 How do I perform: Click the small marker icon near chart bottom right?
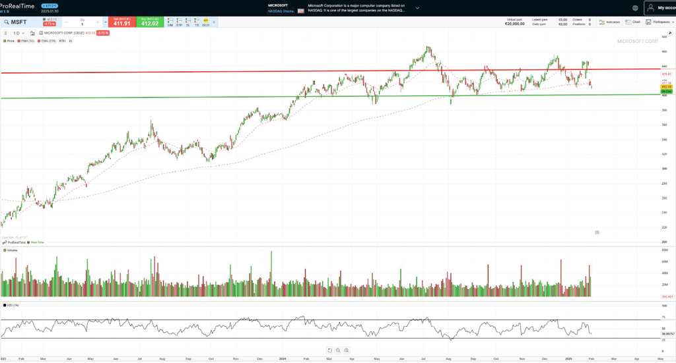[597, 233]
